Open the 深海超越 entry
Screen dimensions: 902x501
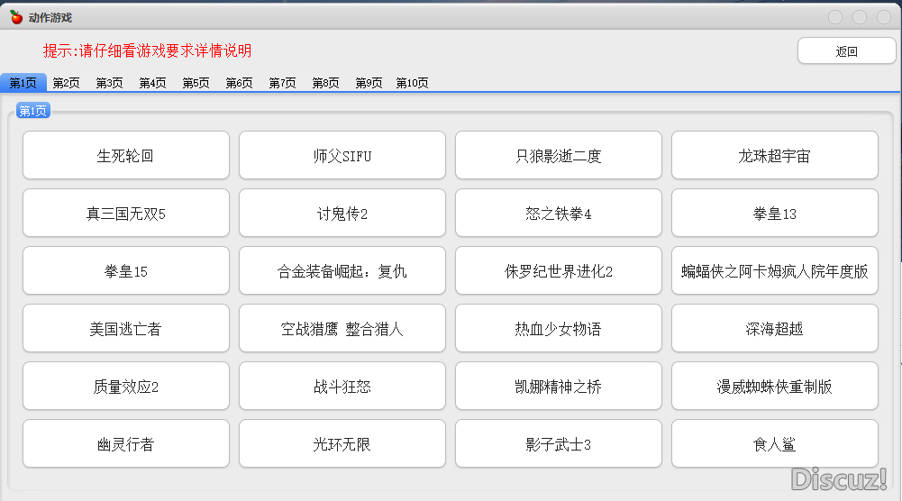point(775,328)
